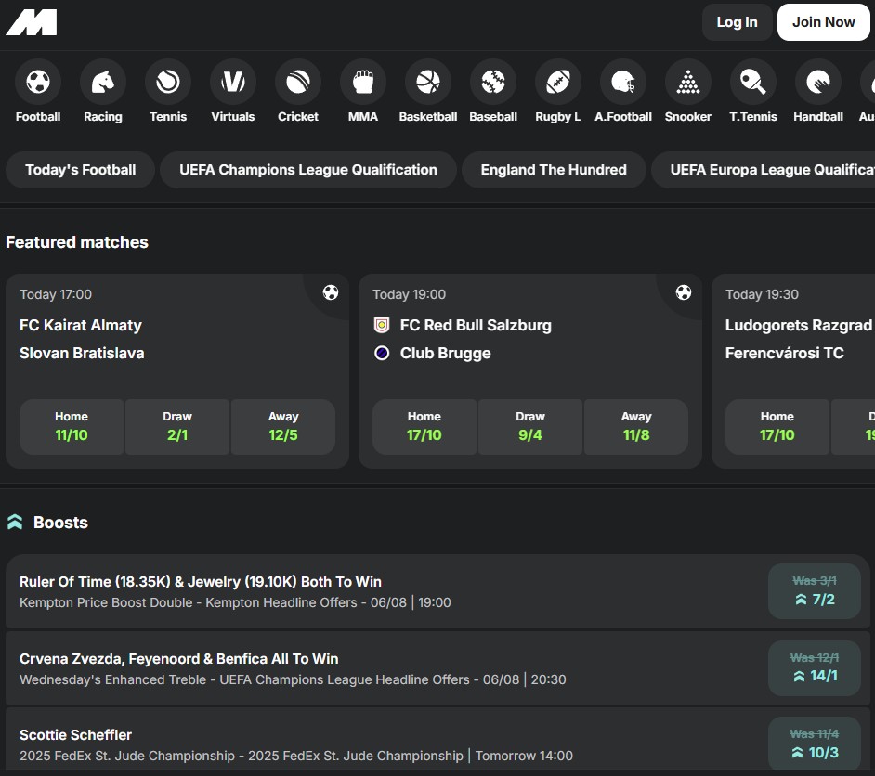The height and width of the screenshot is (776, 875).
Task: Open Slovan Bratislava team name
Action: 82,353
